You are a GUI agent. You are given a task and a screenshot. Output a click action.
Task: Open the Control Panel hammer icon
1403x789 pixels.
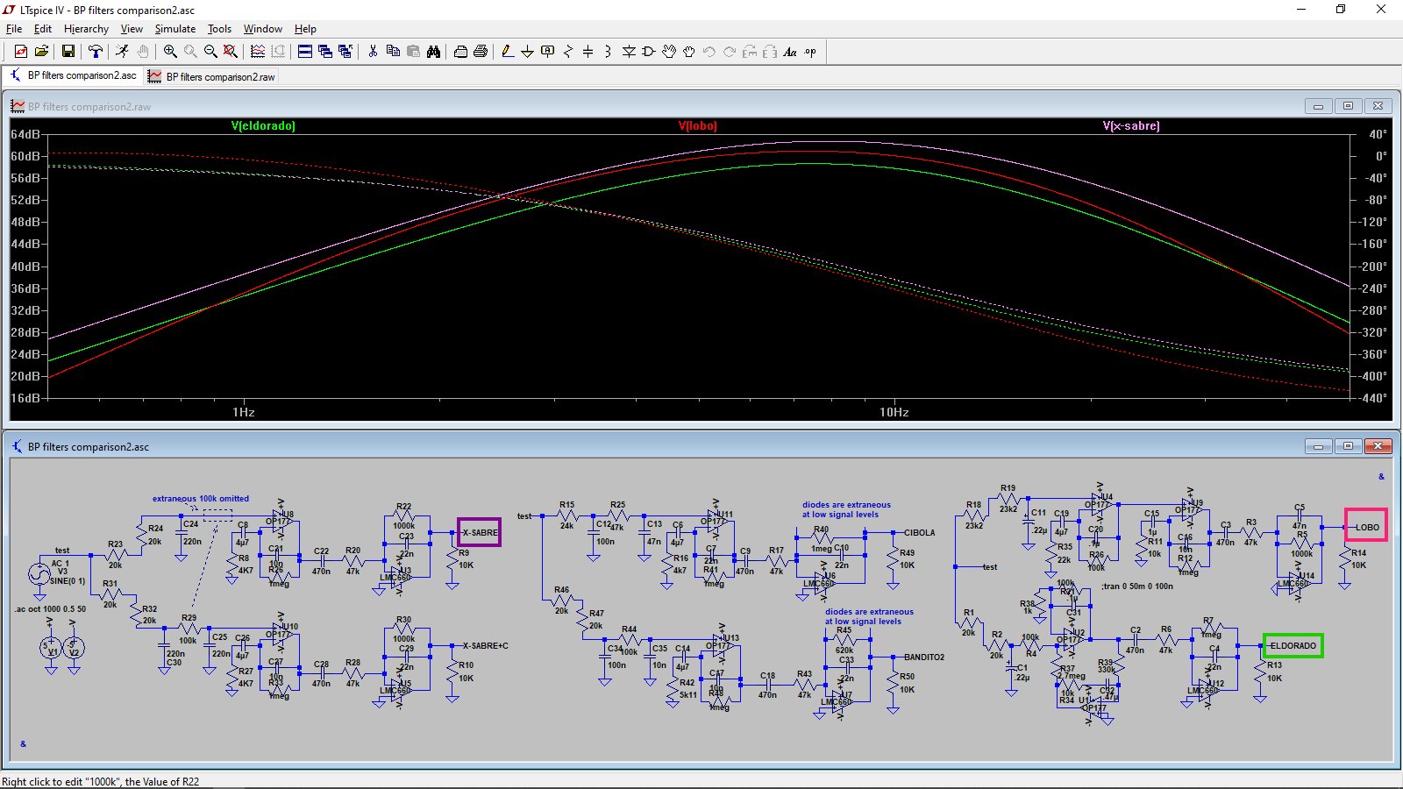pos(96,52)
